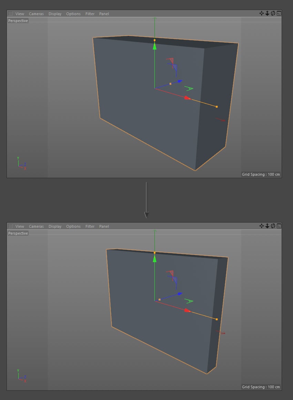Open the Cameras menu

point(36,14)
